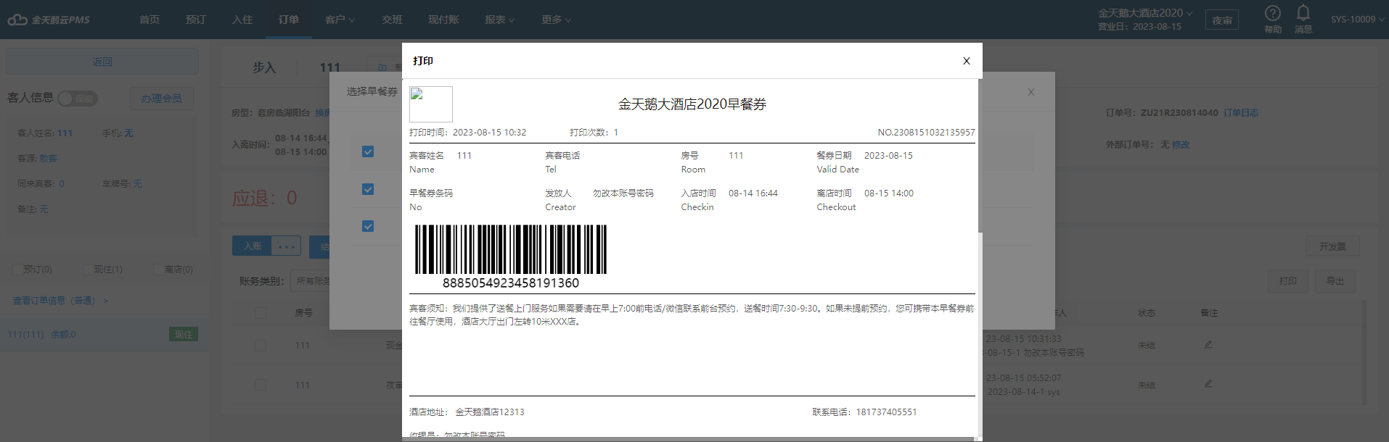Click the 金天鹅云PMS logo icon
Viewport: 1389px width, 442px height.
(x=17, y=20)
